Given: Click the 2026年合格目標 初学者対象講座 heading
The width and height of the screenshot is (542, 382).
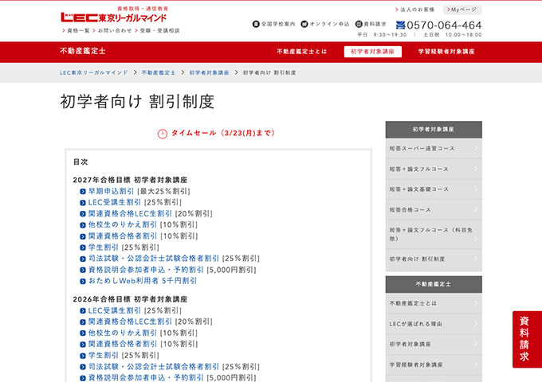Looking at the screenshot, I should pos(130,299).
